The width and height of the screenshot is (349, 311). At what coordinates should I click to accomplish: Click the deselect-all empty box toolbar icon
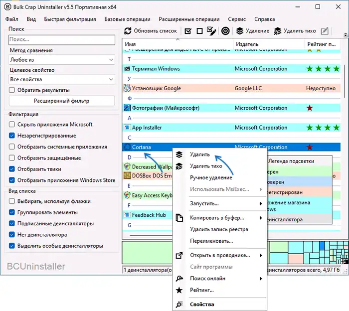pyautogui.click(x=199, y=31)
